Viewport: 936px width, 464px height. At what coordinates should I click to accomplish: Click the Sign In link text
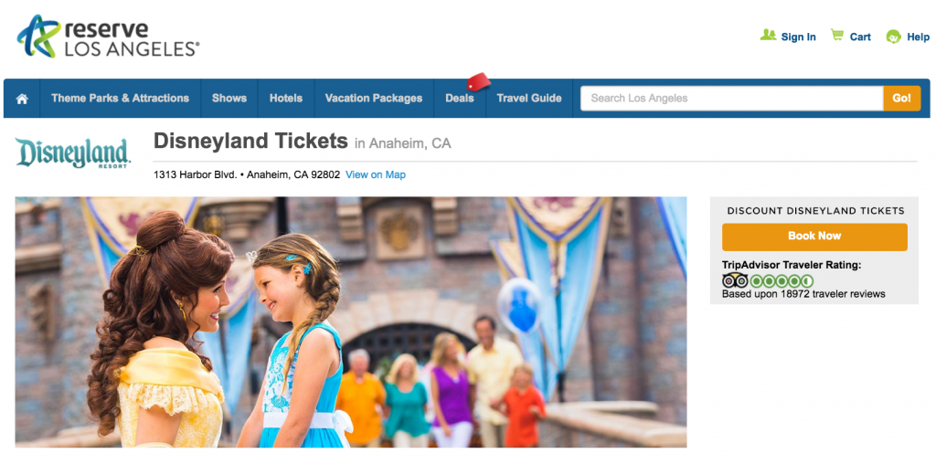click(x=799, y=37)
